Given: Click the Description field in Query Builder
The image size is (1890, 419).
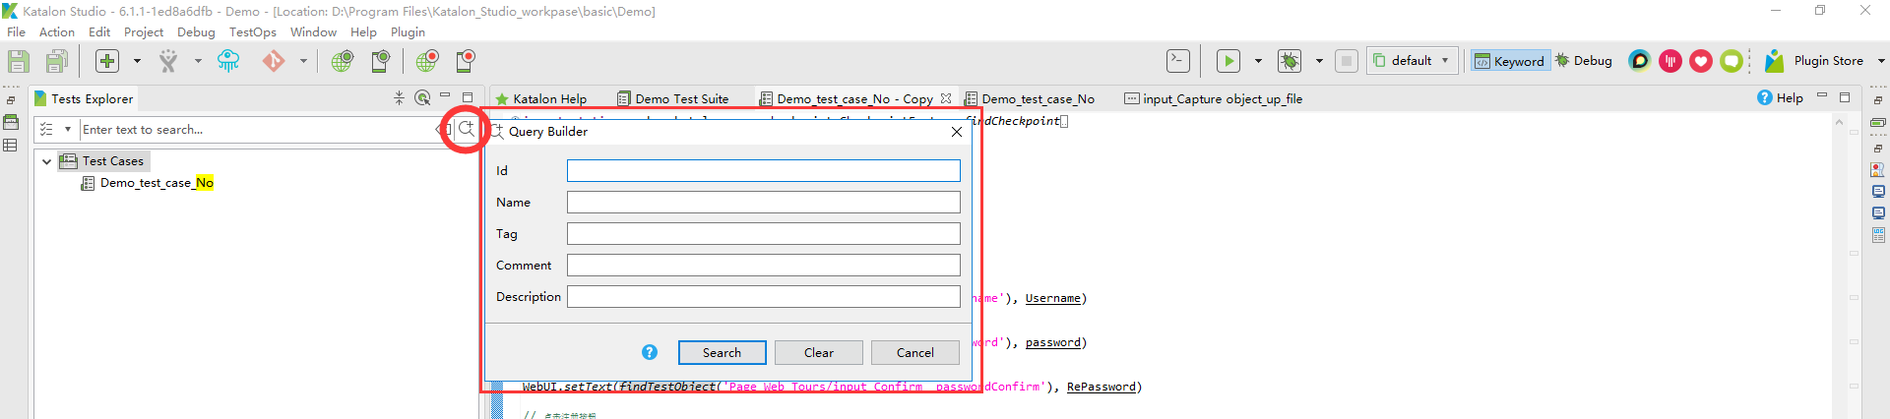Looking at the screenshot, I should coord(763,297).
